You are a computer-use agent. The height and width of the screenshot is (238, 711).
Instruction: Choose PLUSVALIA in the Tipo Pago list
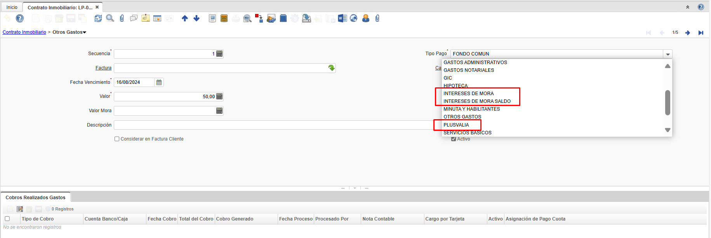(x=456, y=125)
